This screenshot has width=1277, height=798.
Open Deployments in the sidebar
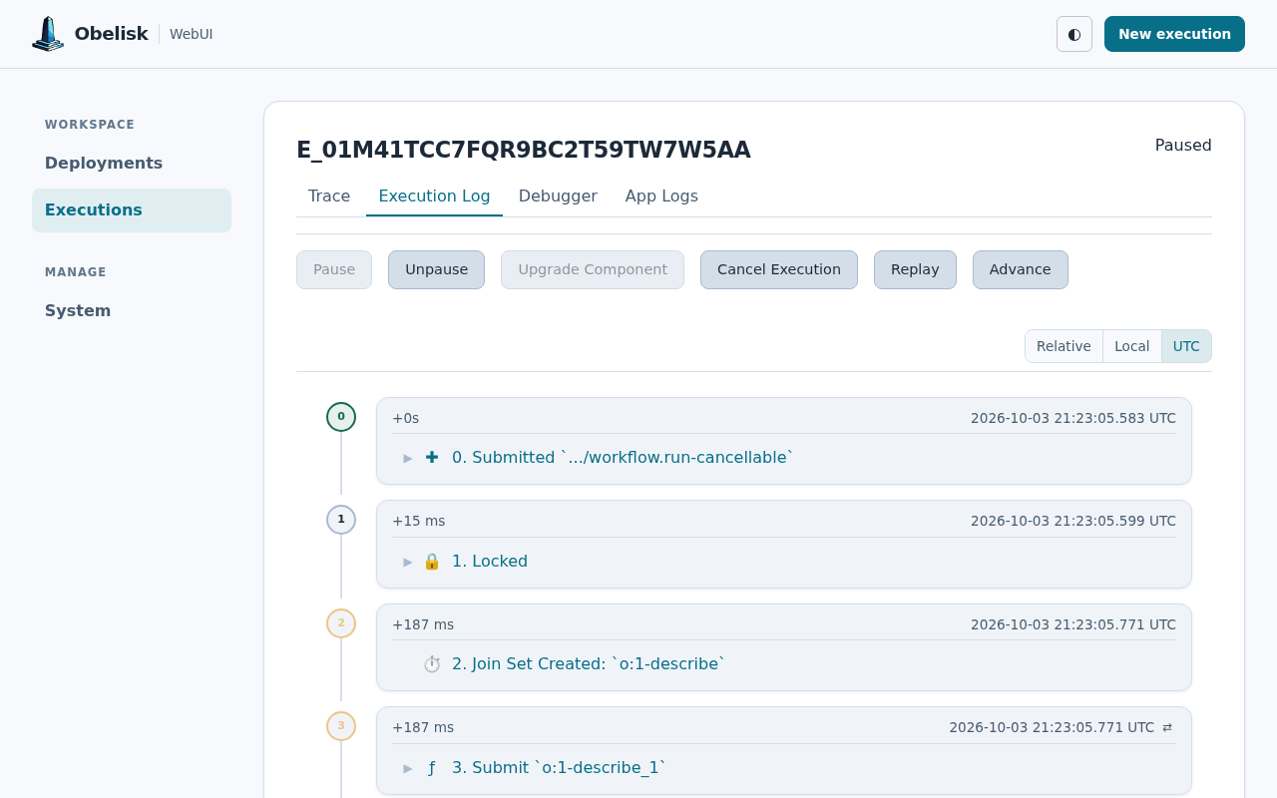[x=132, y=164]
